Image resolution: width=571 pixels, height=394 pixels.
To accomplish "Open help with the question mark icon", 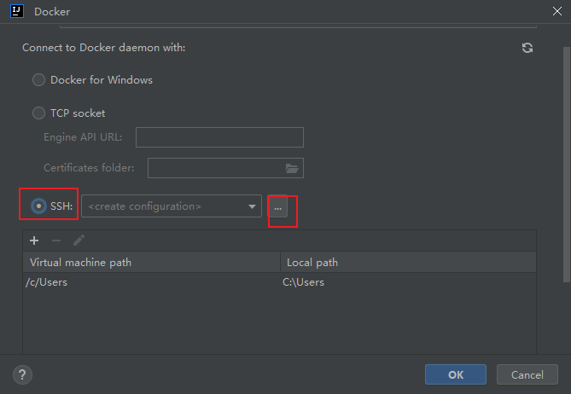I will click(22, 374).
